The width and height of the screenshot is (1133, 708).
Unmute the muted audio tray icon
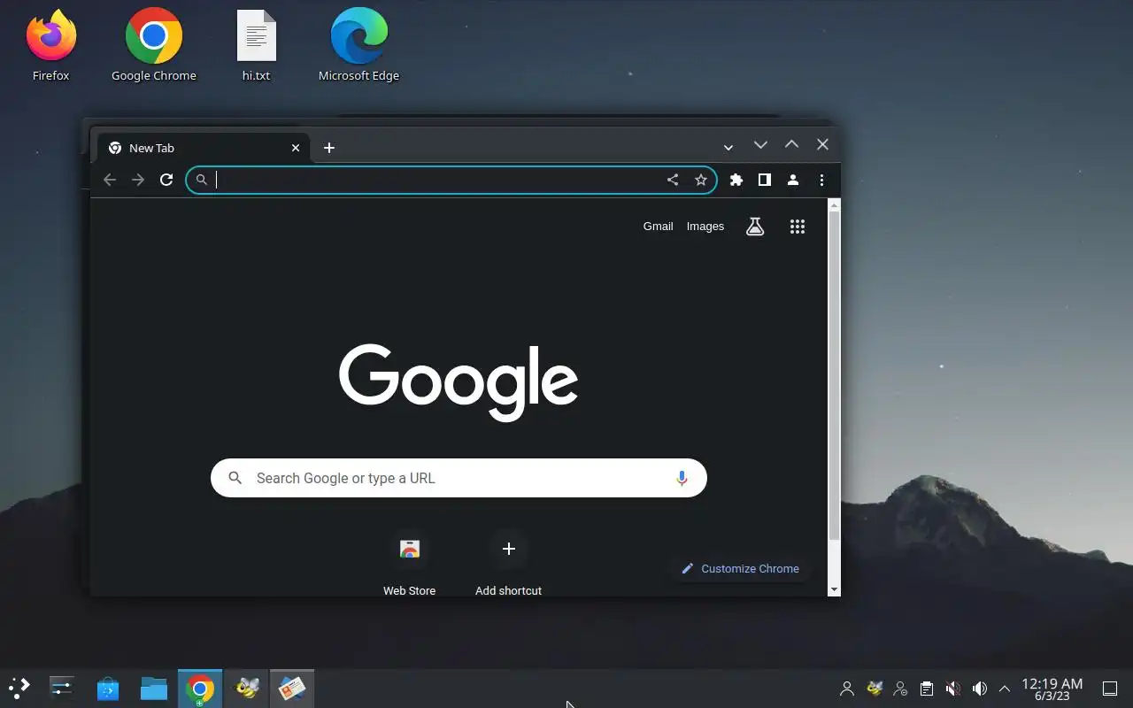click(952, 689)
